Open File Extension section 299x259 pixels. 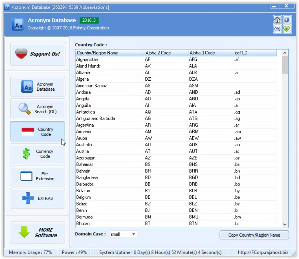click(38, 176)
